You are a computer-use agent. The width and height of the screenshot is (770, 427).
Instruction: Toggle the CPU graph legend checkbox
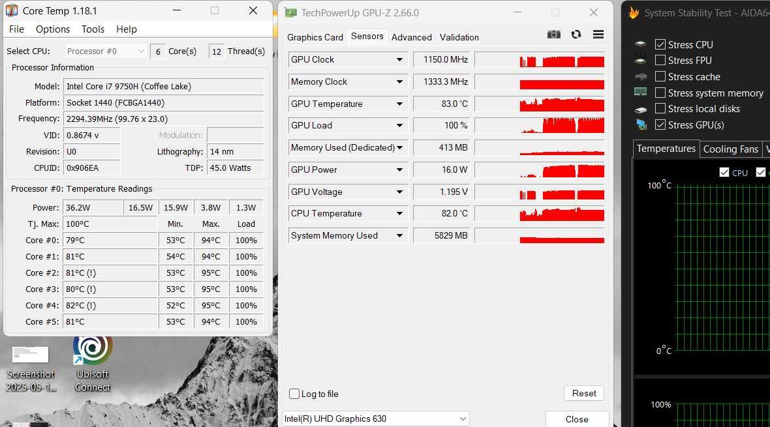point(724,172)
